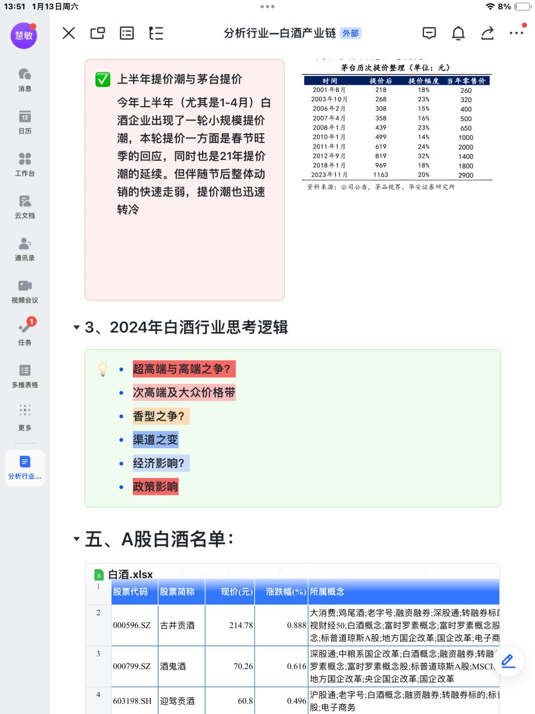The height and width of the screenshot is (714, 535).
Task: Click the highlighted text 次高端及大众价格带
Action: point(184,393)
